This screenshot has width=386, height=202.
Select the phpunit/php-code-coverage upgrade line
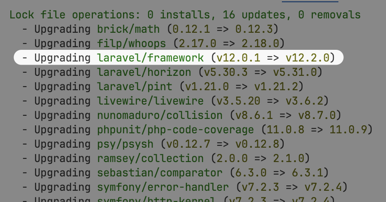point(197,130)
